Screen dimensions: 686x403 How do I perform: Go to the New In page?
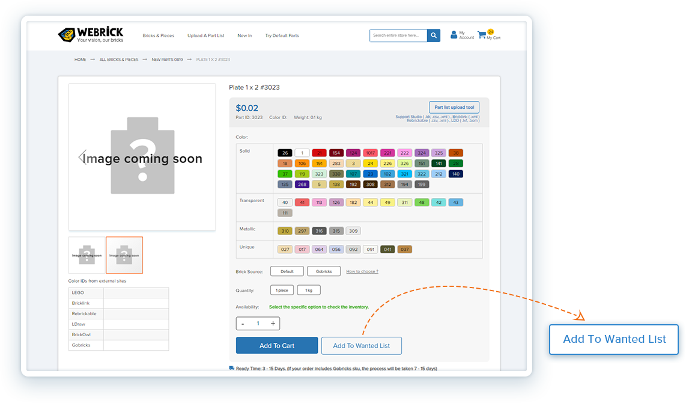(244, 35)
